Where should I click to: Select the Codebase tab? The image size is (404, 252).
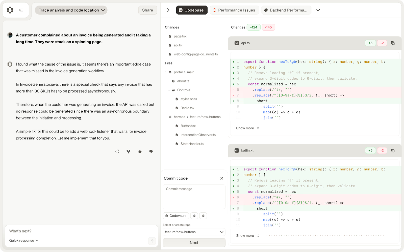192,10
